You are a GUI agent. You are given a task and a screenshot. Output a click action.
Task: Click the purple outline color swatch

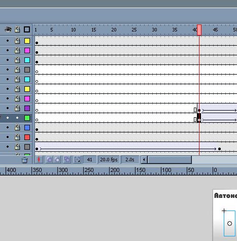27,108
